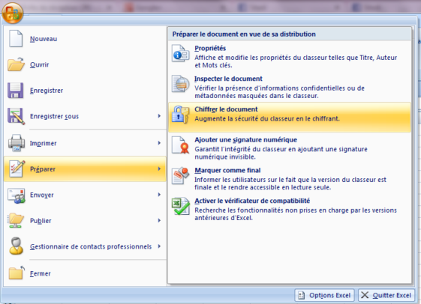Select Activer le vérificateur de compatibilité

click(290, 209)
